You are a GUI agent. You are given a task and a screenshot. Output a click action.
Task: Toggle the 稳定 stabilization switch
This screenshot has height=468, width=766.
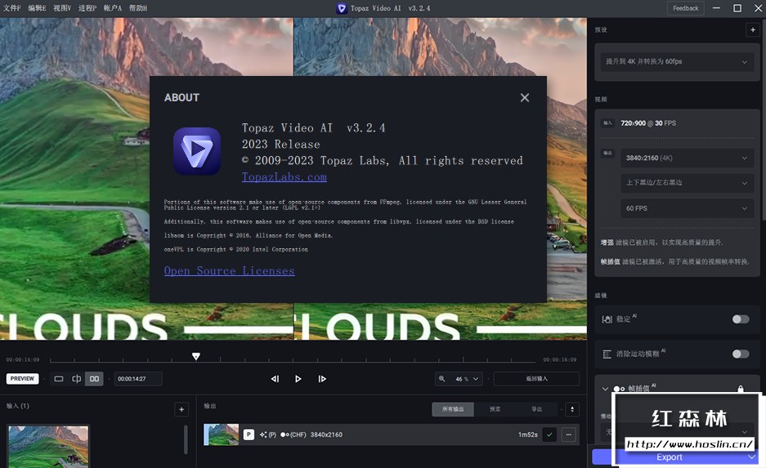[741, 319]
